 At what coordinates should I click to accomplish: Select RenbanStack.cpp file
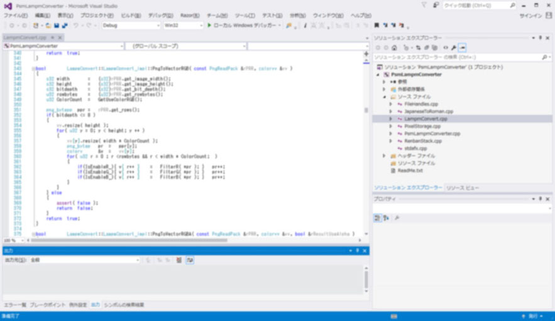click(423, 141)
